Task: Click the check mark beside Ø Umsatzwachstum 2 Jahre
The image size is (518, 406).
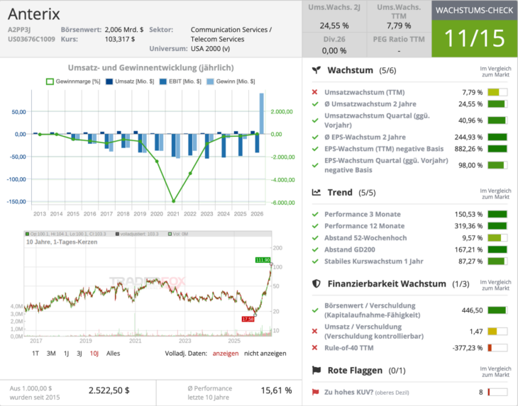Action: (315, 104)
